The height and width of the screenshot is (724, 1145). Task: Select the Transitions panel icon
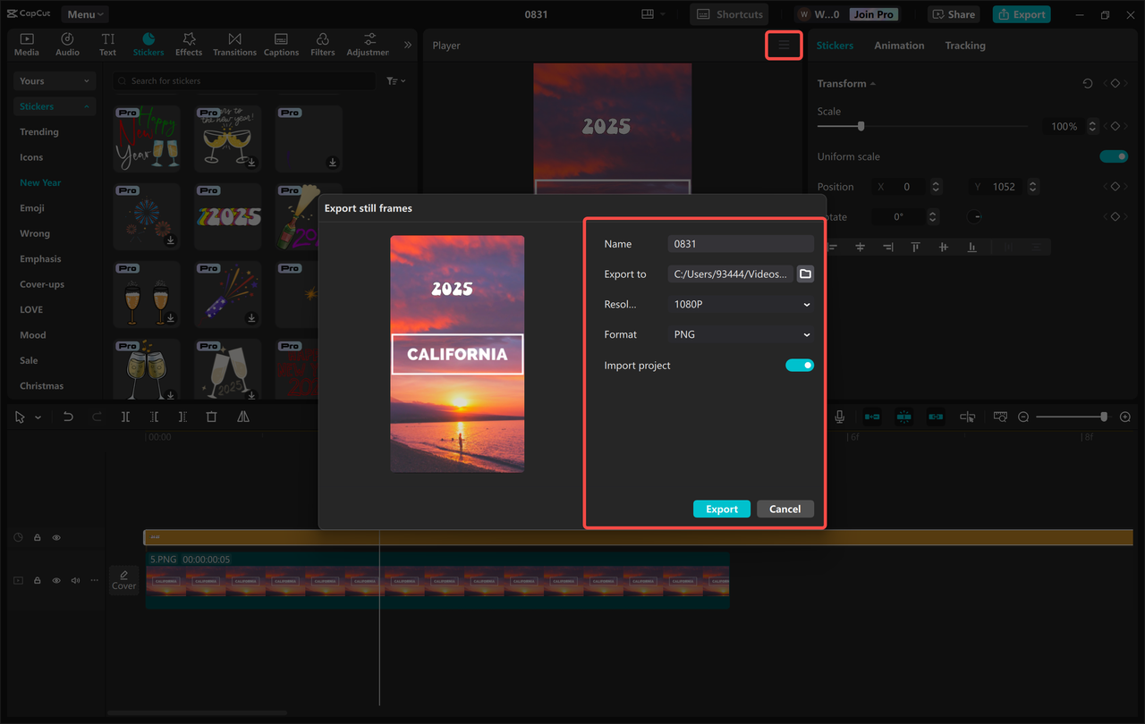[234, 43]
